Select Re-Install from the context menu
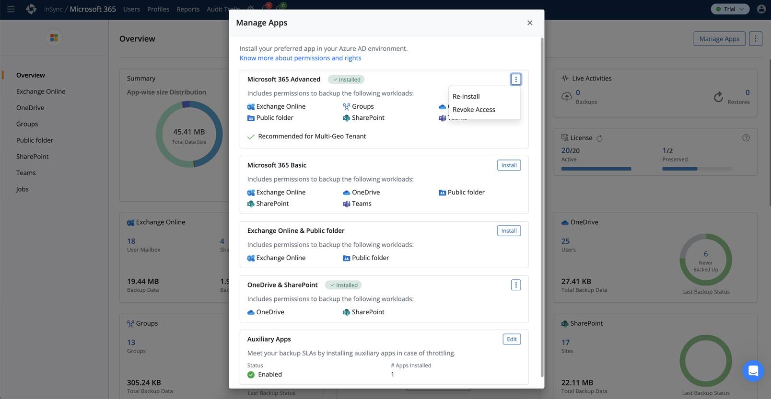Viewport: 771px width, 399px height. [x=466, y=96]
